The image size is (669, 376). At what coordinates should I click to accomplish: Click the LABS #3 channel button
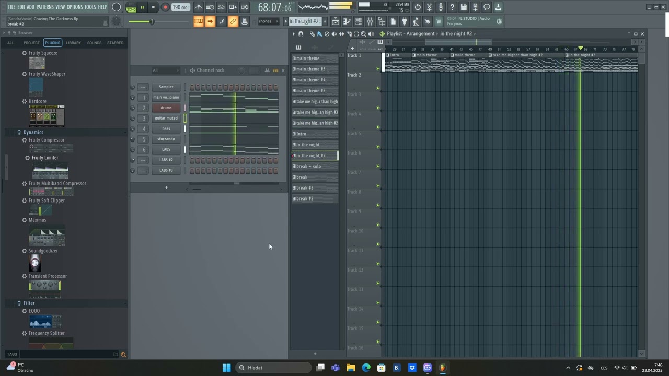(166, 170)
